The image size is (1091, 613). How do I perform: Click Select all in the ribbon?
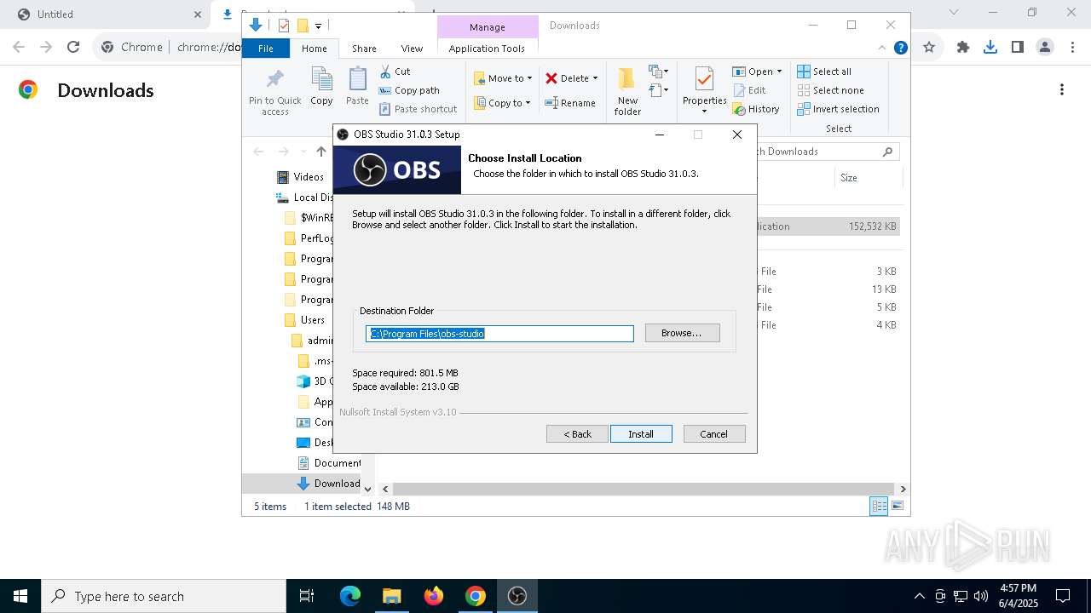(x=824, y=72)
